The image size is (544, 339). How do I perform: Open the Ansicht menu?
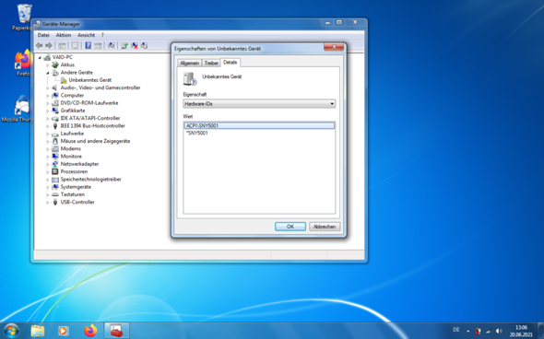tap(86, 35)
